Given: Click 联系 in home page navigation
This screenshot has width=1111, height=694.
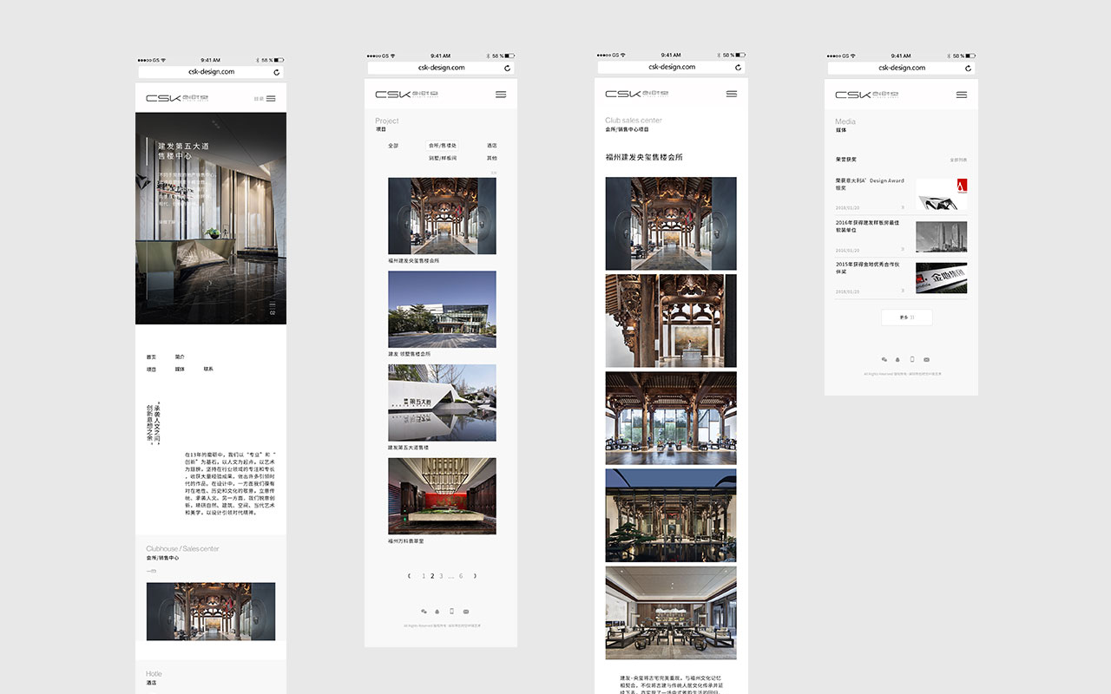Looking at the screenshot, I should click(x=208, y=369).
